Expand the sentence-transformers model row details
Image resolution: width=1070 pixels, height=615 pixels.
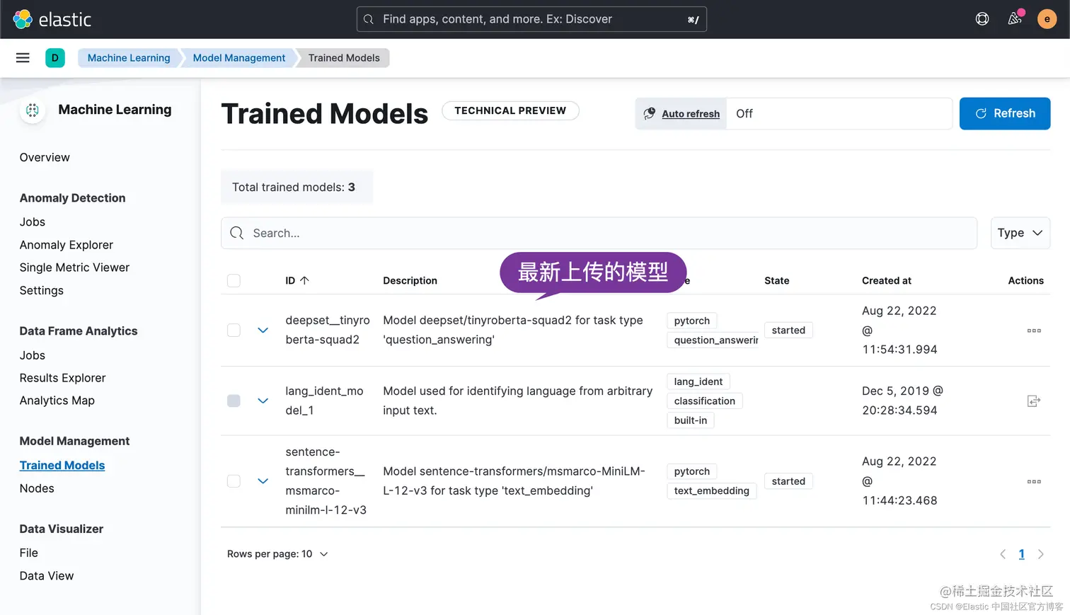[x=263, y=481]
